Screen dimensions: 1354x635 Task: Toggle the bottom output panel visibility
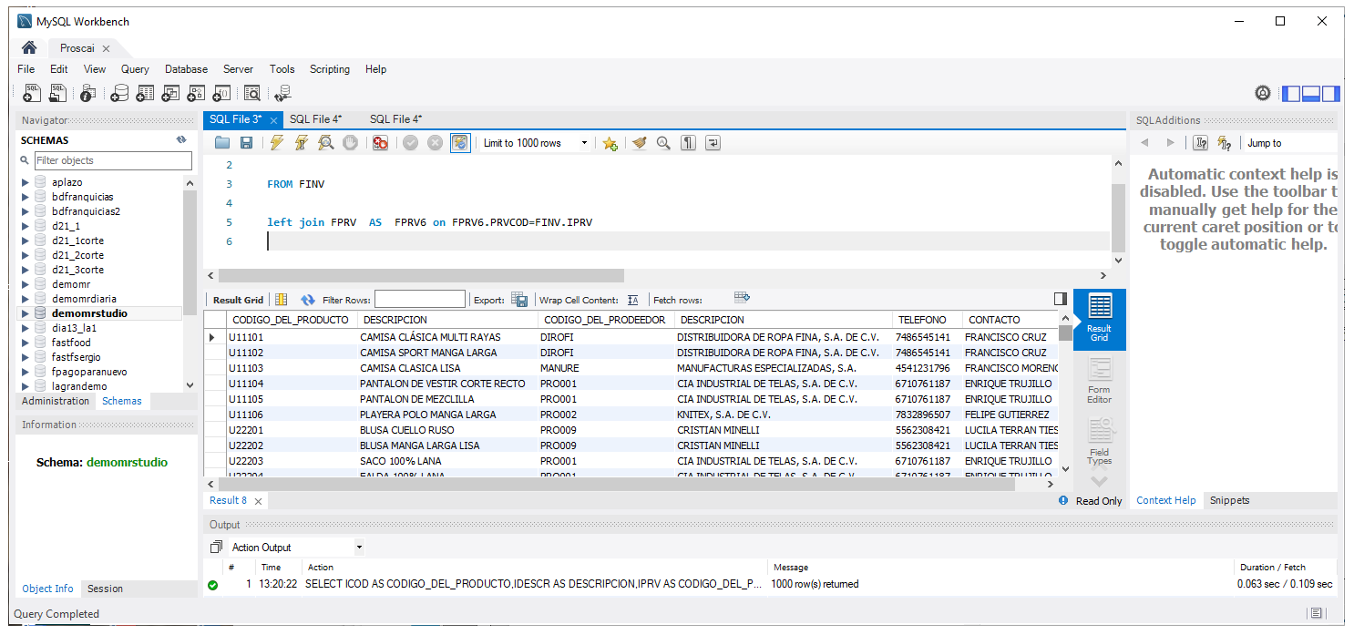[x=1311, y=93]
